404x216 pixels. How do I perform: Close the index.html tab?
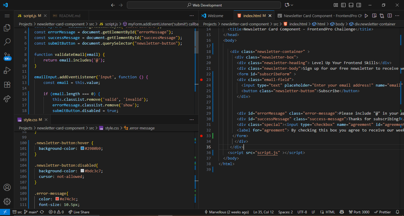point(270,16)
